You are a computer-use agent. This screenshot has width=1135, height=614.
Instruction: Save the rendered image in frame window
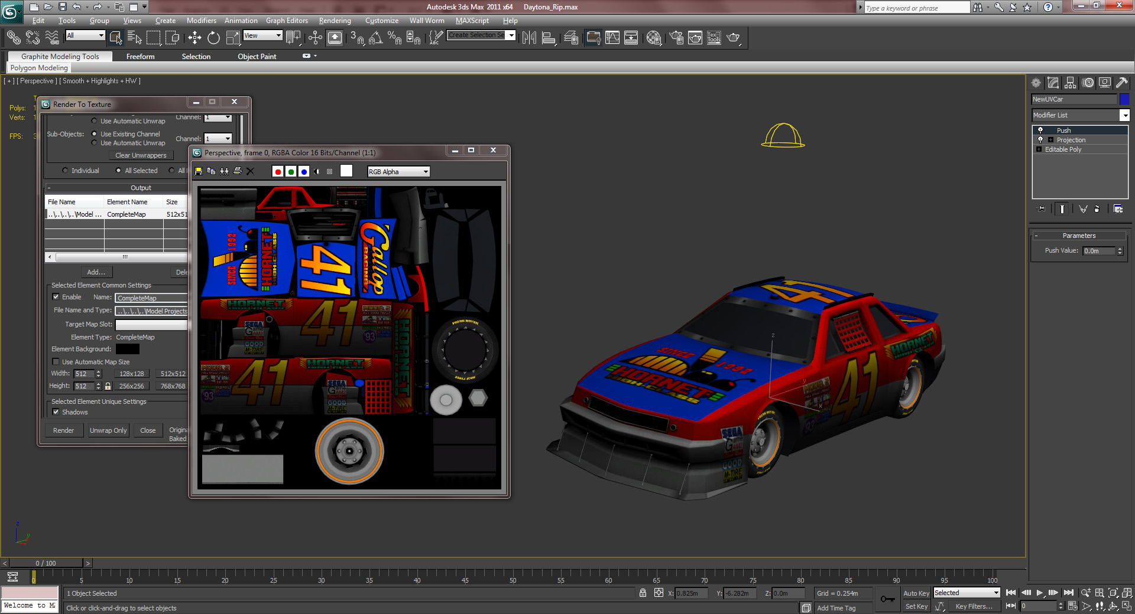tap(199, 171)
